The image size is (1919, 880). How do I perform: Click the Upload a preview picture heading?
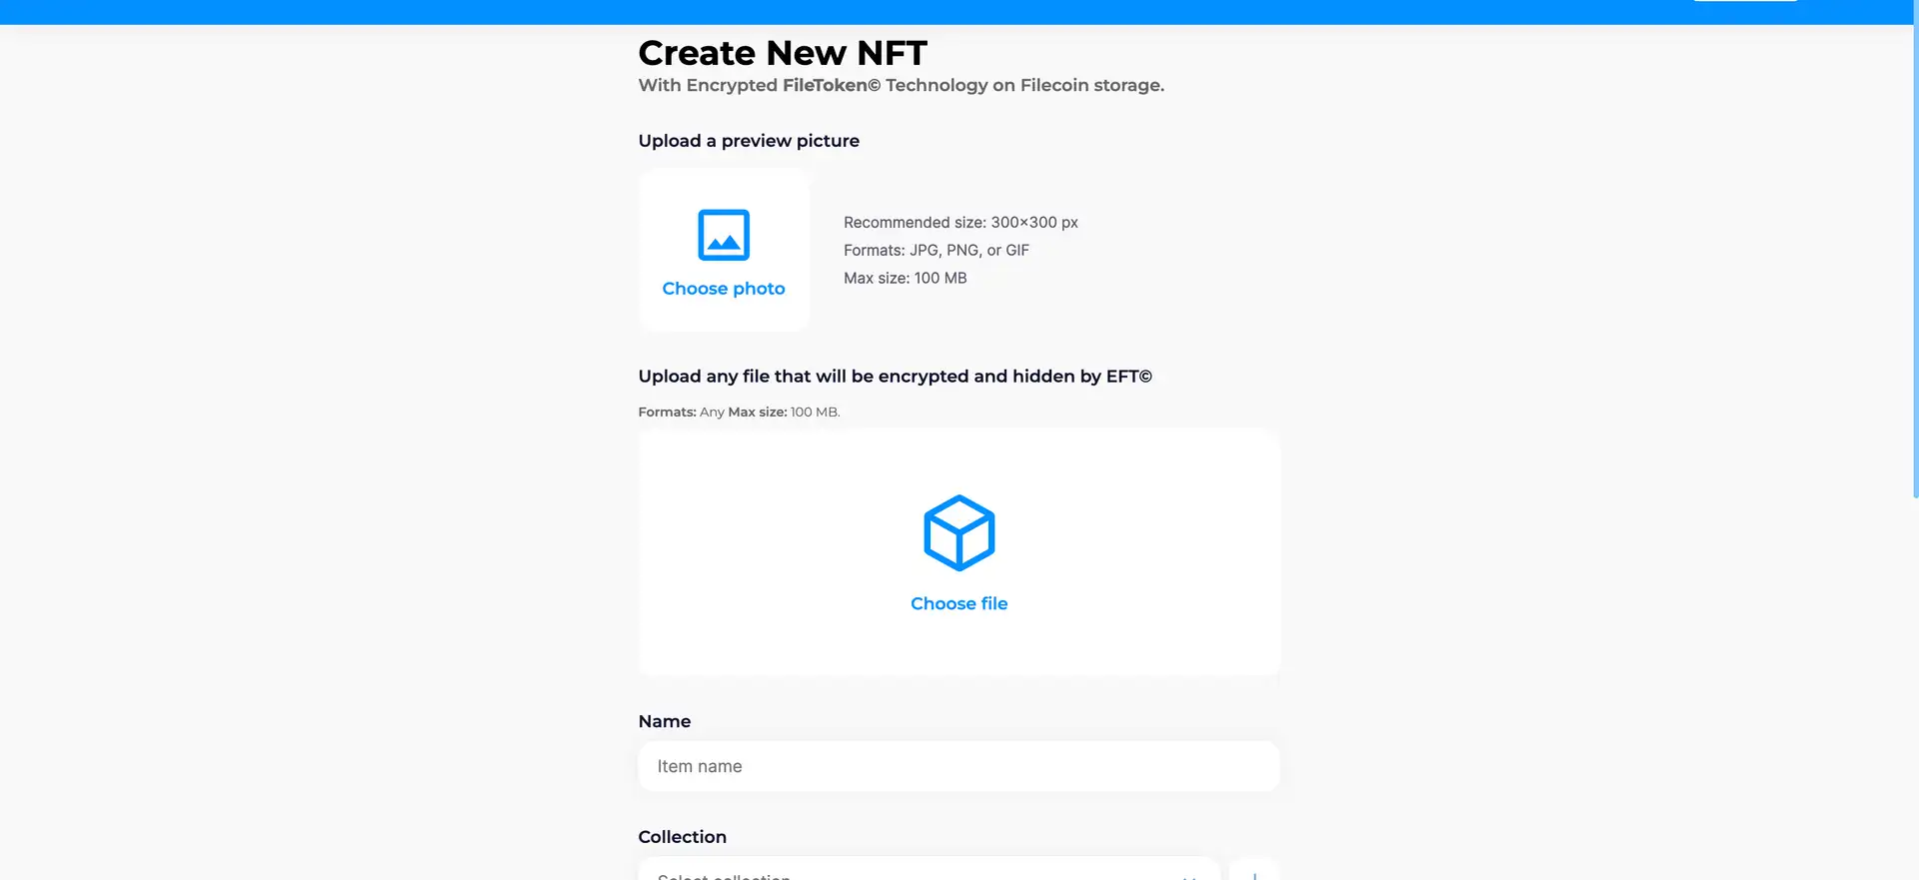749,141
